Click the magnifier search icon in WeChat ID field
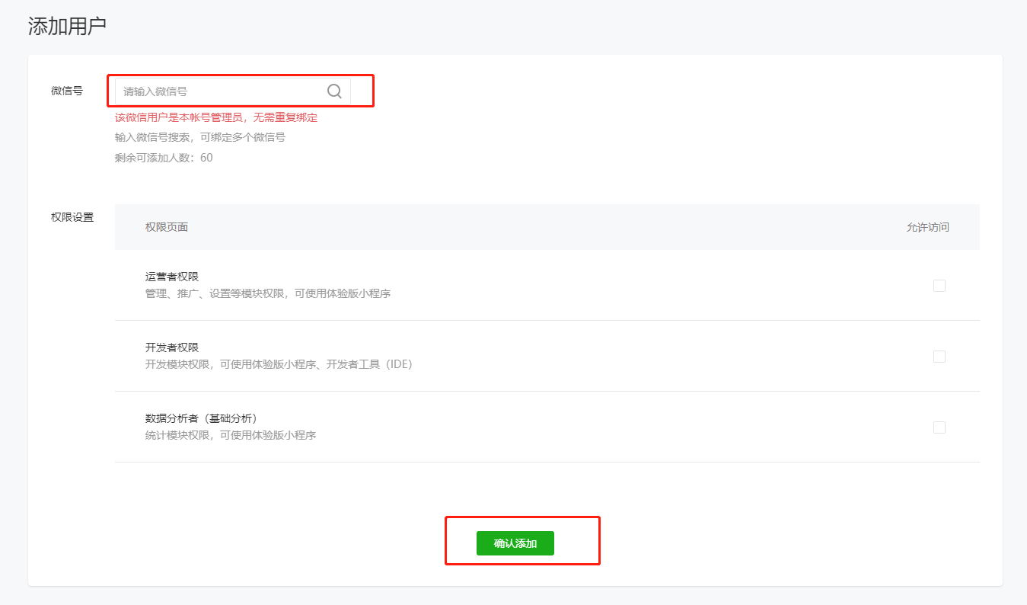Screen dimensions: 1027x605 (x=334, y=91)
